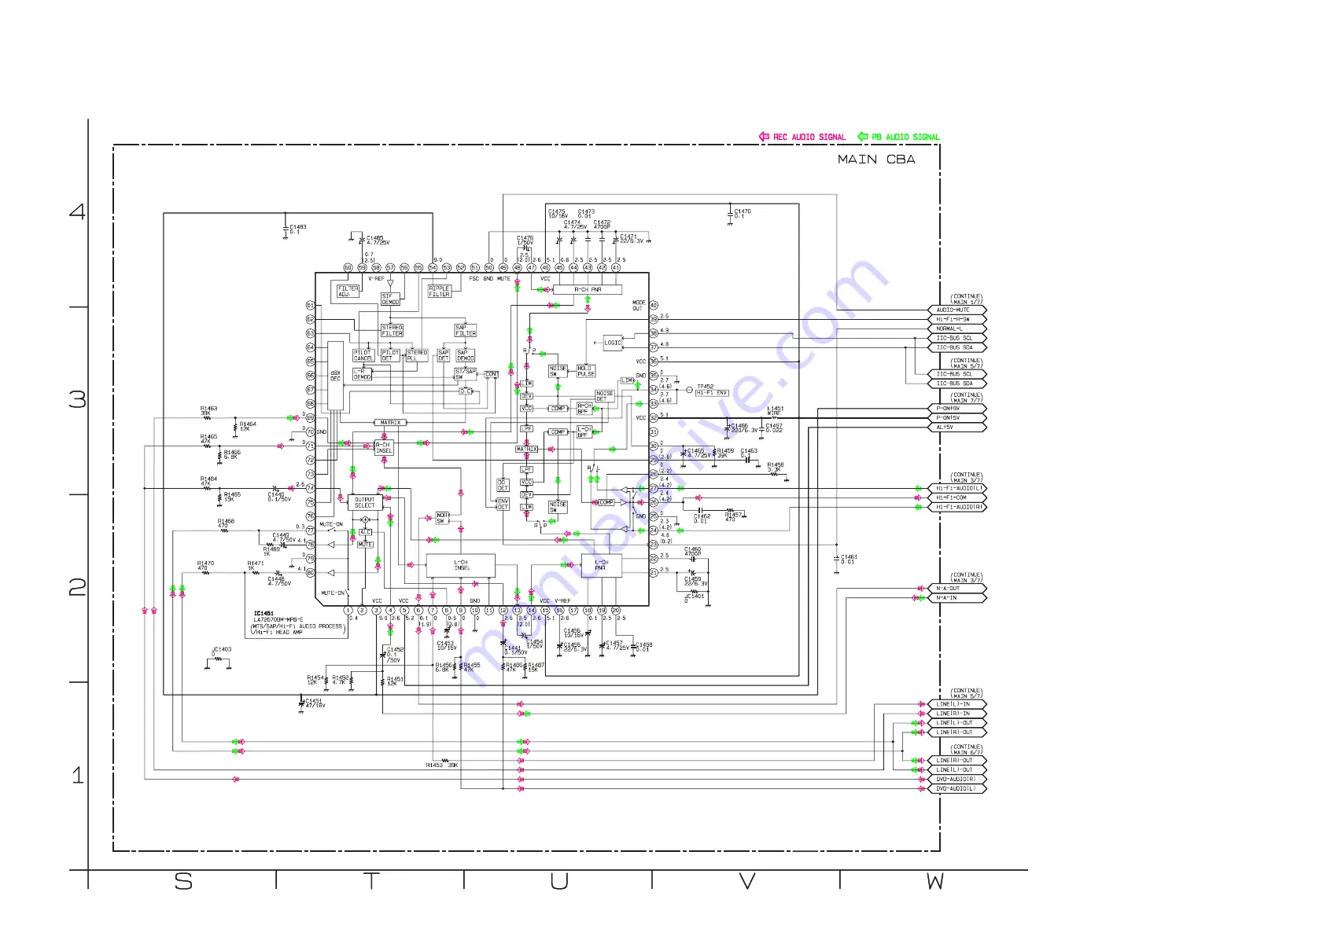Click the TP452 test point label
Screen dimensions: 1338x936
[x=706, y=387]
